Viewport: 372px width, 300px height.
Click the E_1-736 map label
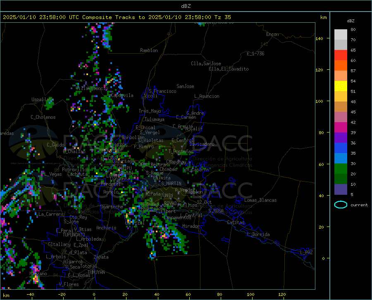(x=255, y=54)
